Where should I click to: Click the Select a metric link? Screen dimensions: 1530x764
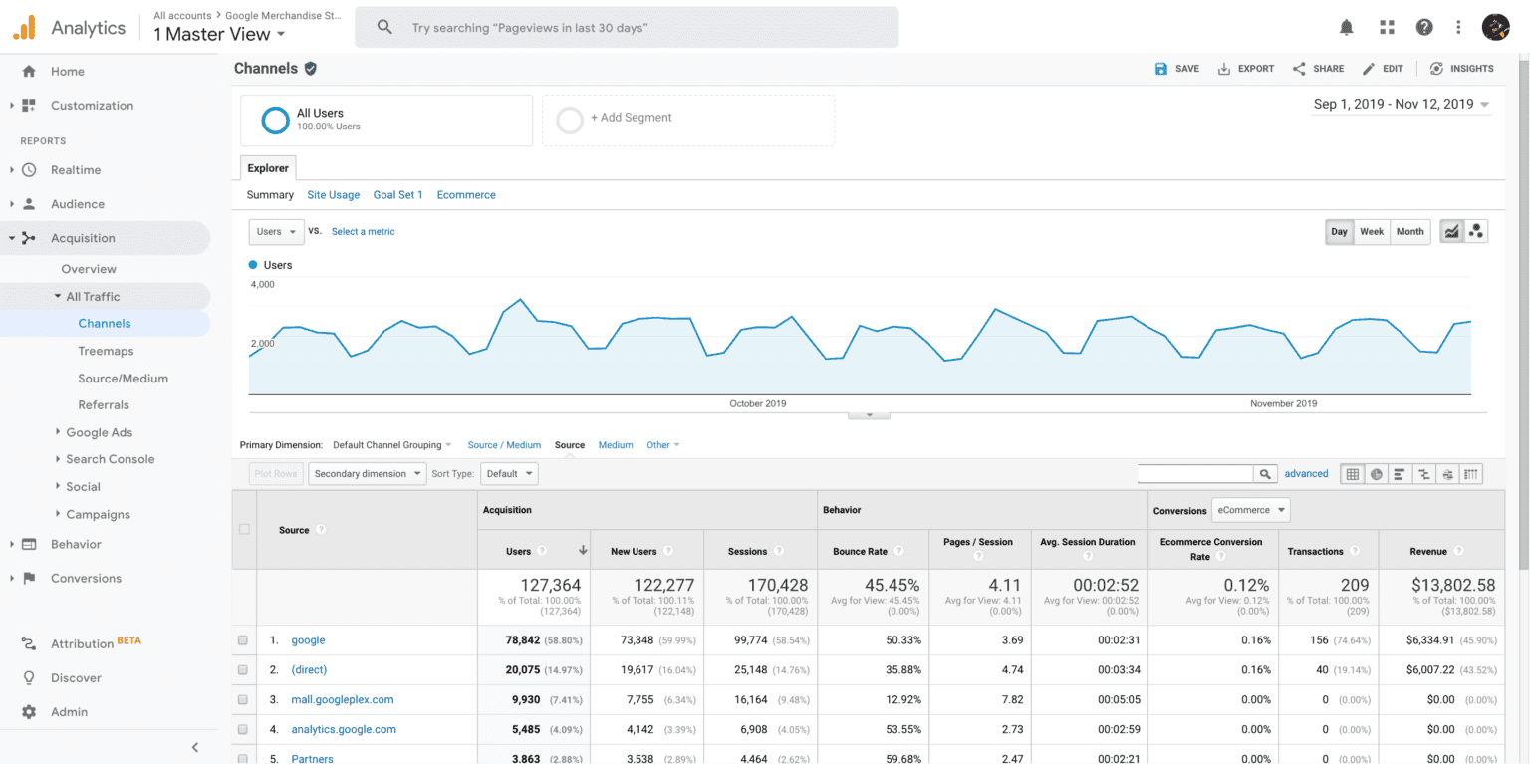click(x=364, y=232)
